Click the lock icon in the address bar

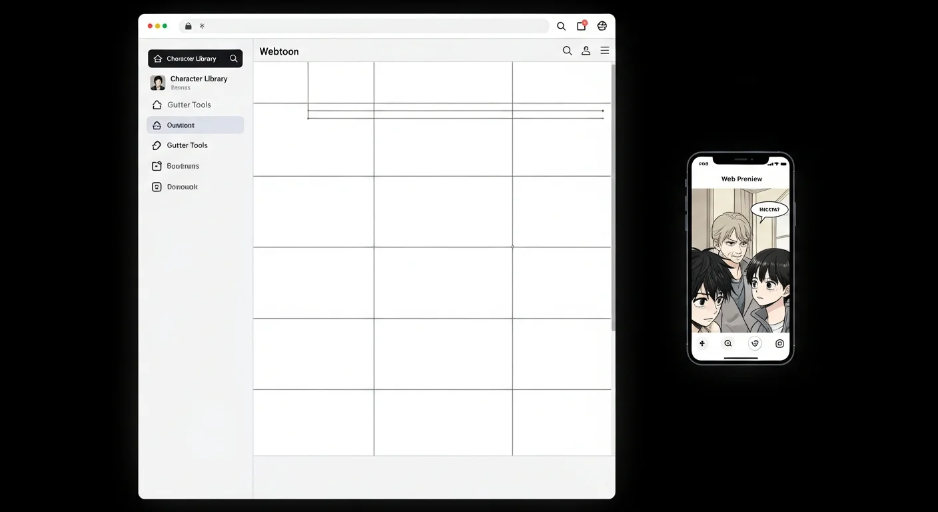click(189, 26)
